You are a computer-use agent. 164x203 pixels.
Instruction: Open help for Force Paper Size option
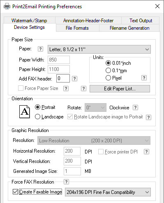[x=66, y=89]
